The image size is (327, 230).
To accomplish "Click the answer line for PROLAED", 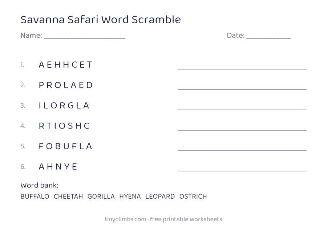I will pos(242,89).
